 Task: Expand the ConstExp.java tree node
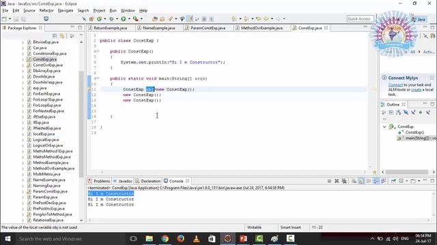23,59
